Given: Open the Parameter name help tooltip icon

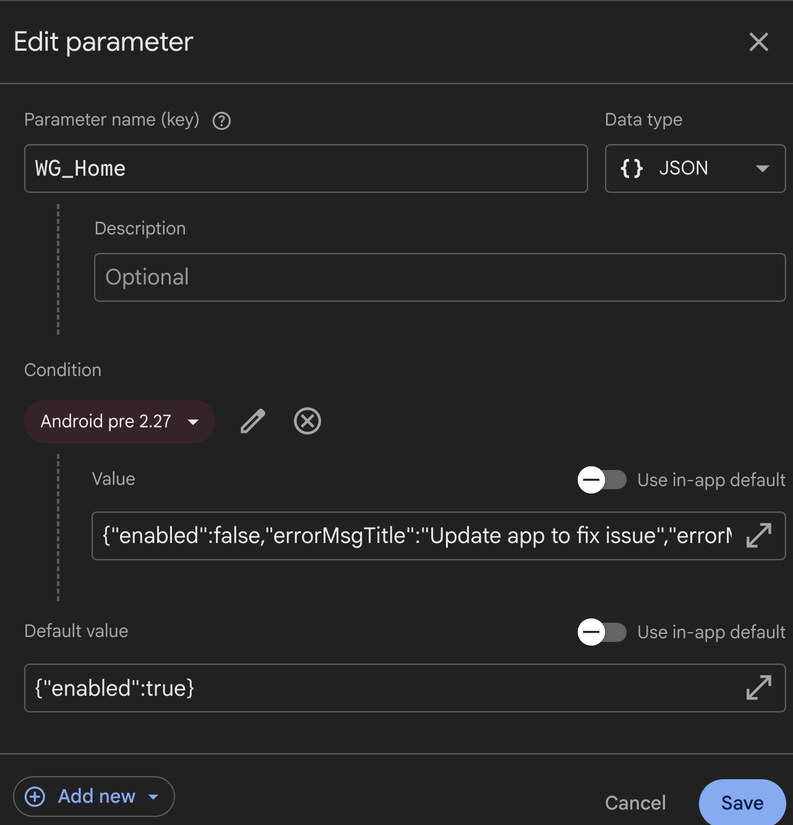Looking at the screenshot, I should (221, 121).
